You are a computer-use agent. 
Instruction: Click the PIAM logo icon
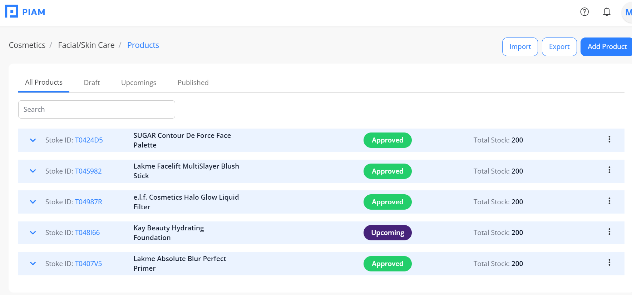pos(11,11)
